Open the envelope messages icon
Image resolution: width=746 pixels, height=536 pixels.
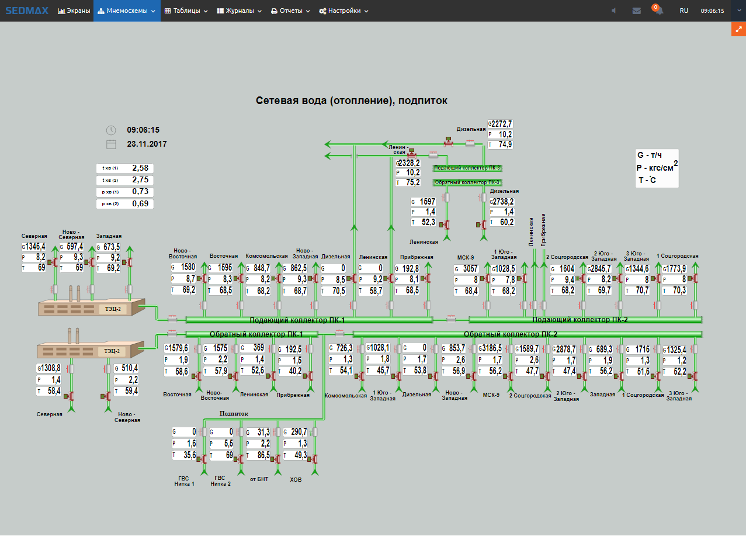click(x=636, y=11)
